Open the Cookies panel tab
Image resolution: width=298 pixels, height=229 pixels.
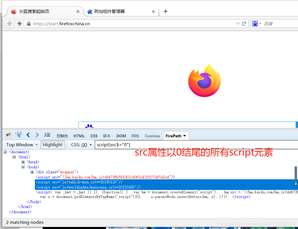[152, 136]
